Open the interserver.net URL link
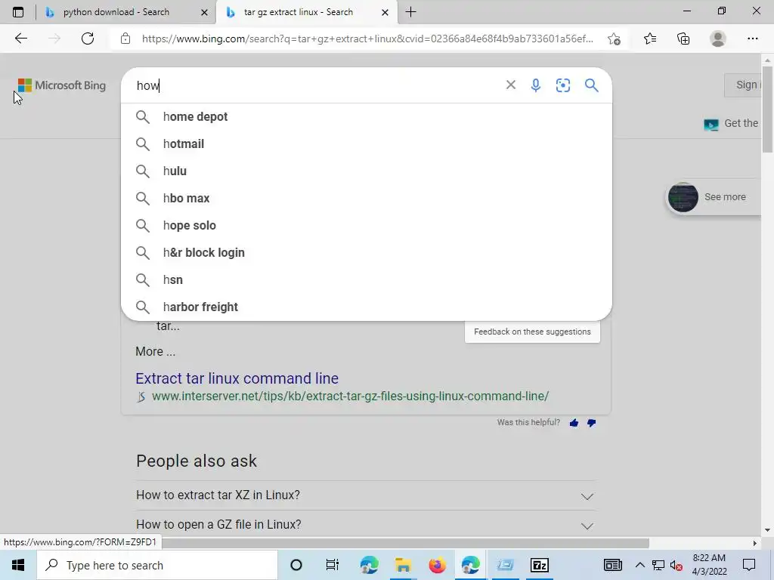 pyautogui.click(x=350, y=396)
